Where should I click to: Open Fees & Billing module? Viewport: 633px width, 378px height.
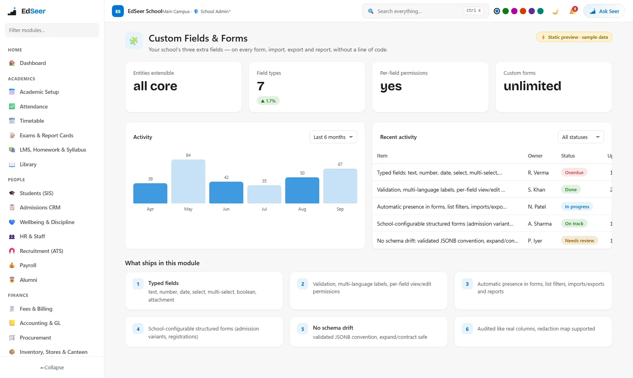click(x=52, y=309)
